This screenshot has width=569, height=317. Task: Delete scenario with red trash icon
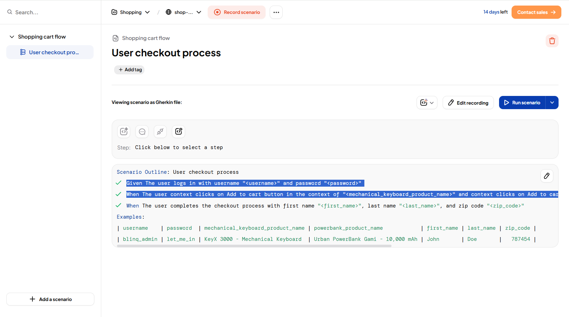click(x=552, y=41)
